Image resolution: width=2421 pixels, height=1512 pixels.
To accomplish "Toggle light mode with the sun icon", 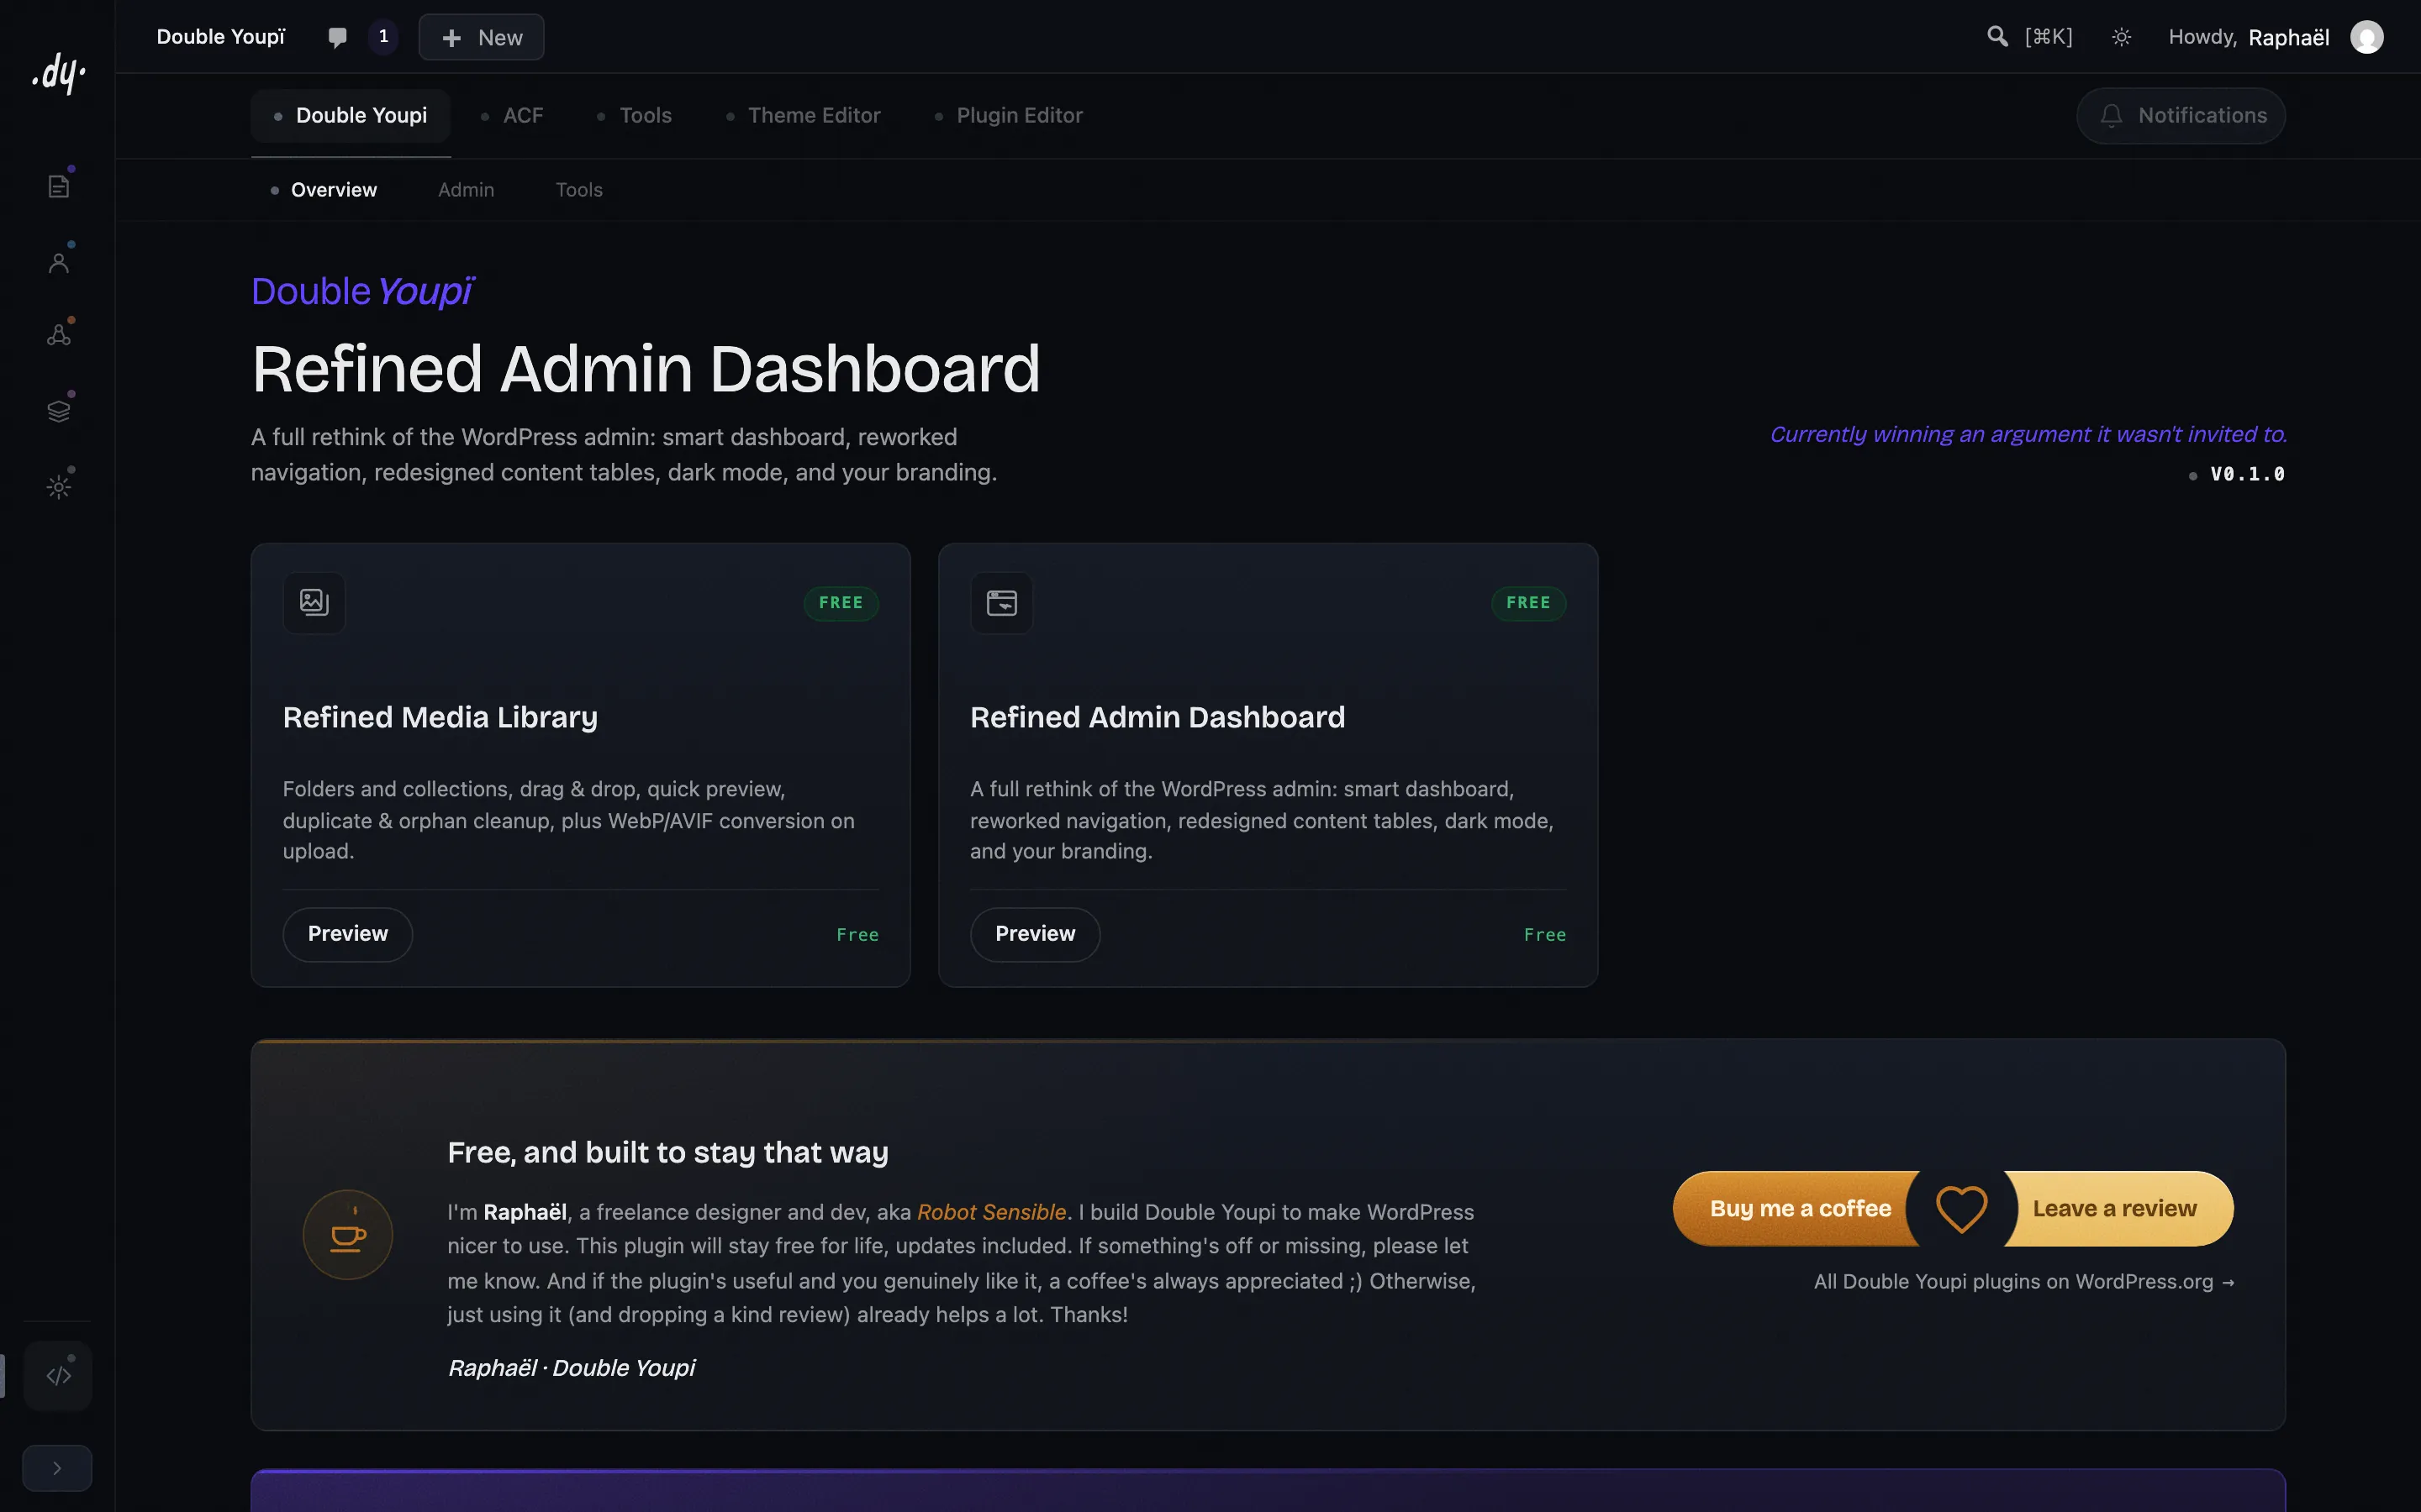I will [x=2121, y=37].
